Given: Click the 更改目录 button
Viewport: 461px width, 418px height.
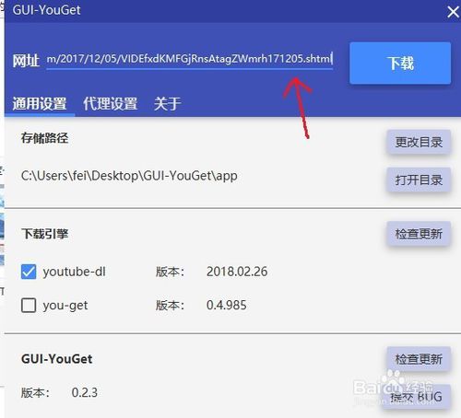Looking at the screenshot, I should (419, 142).
